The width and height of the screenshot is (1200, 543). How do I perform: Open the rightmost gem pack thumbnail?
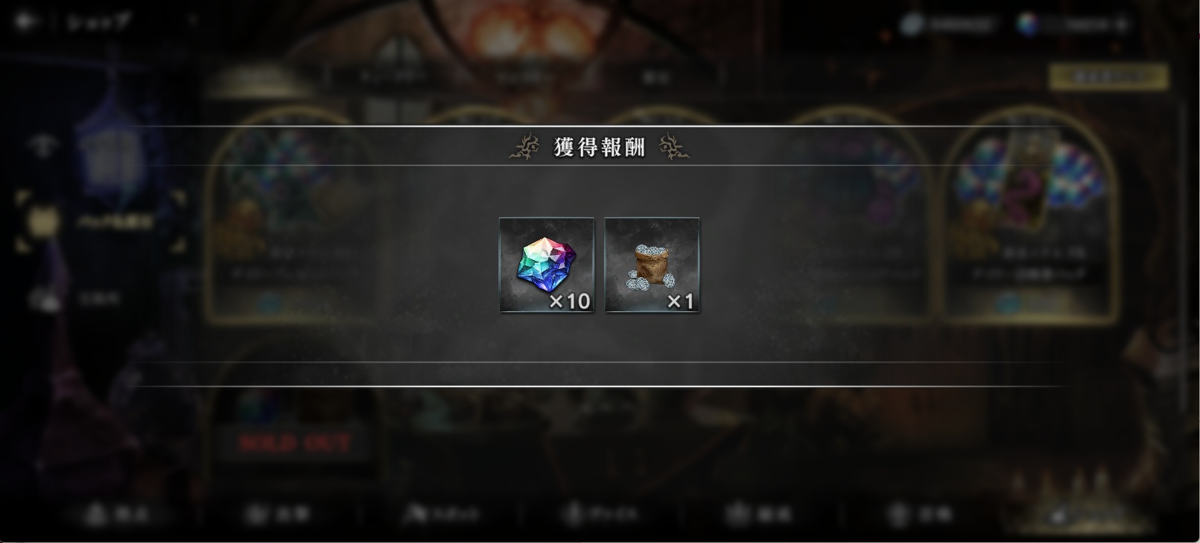[x=1029, y=216]
